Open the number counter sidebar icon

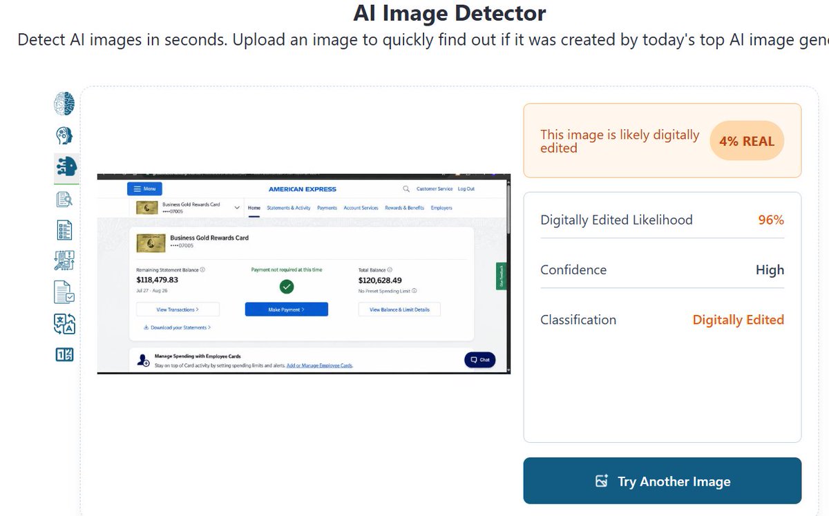[x=64, y=354]
